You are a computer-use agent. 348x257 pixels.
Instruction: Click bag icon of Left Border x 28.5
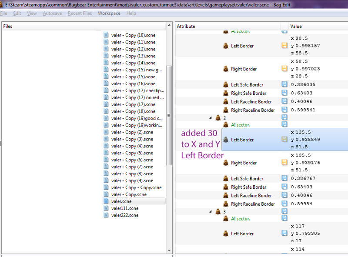225,46
